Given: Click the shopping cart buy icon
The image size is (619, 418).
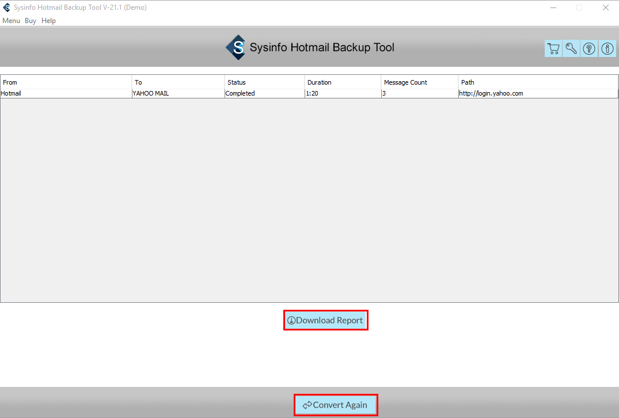Looking at the screenshot, I should click(x=553, y=48).
